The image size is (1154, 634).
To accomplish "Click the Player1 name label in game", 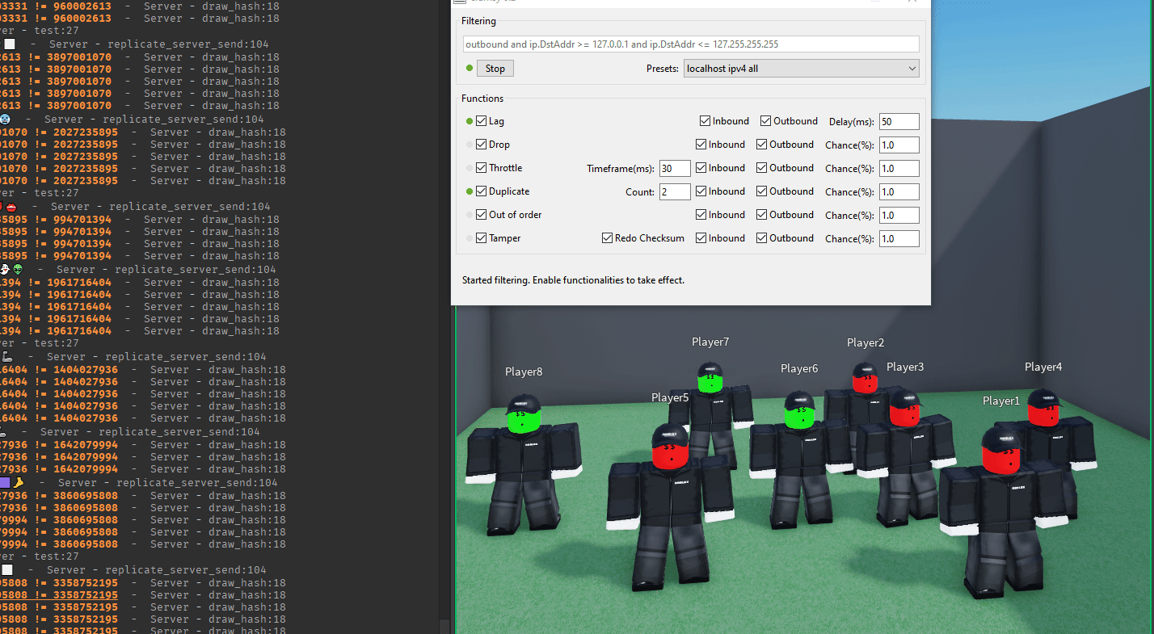I will tap(1001, 401).
